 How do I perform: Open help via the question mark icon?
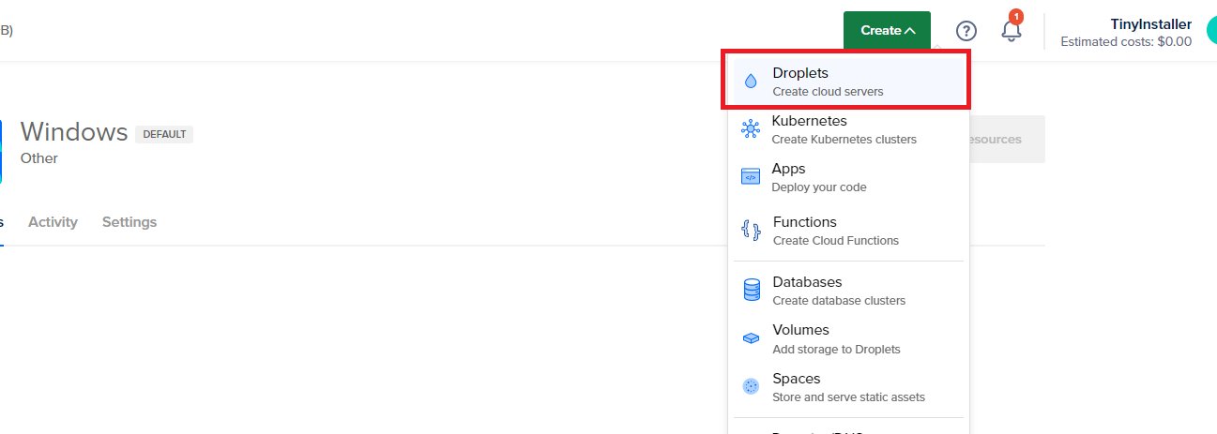click(x=966, y=31)
